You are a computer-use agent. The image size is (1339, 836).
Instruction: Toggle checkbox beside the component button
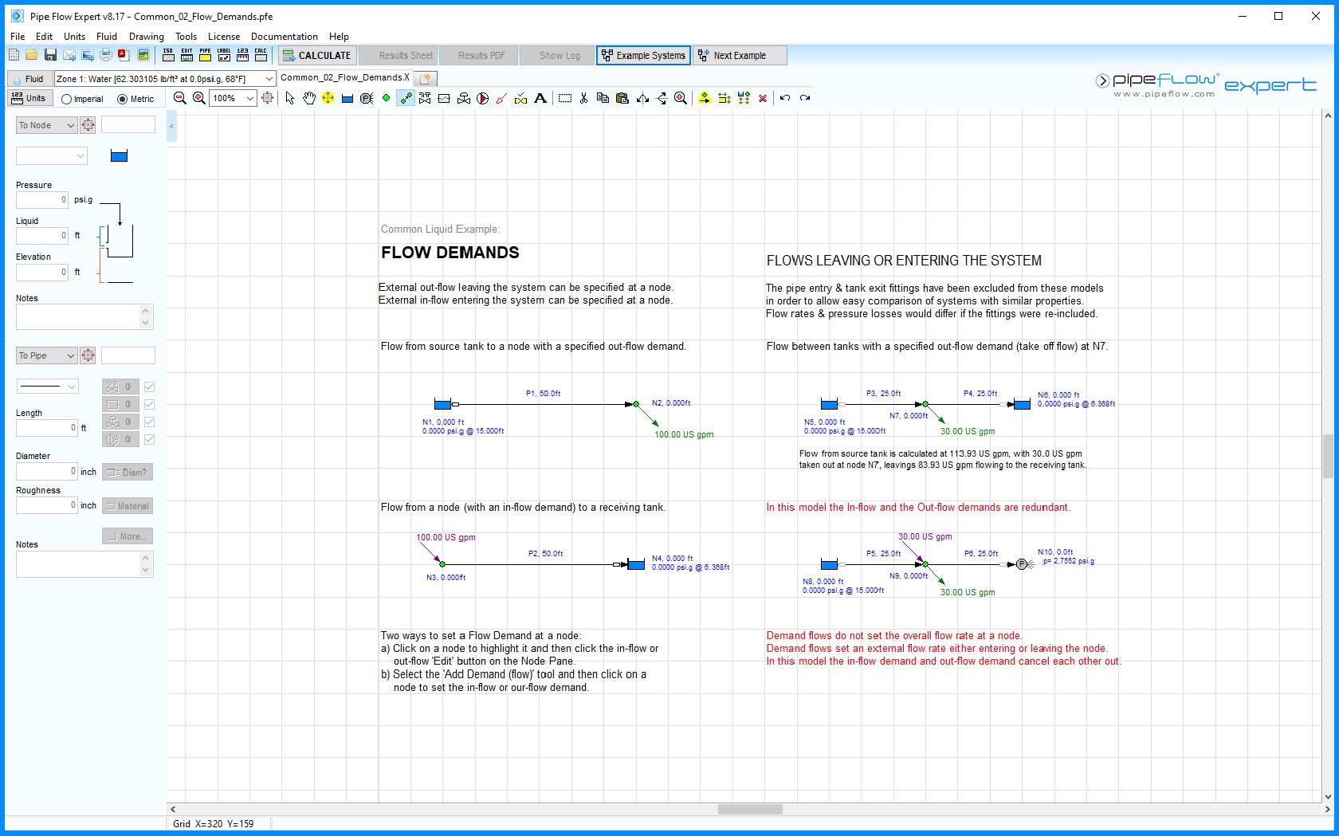click(x=149, y=404)
